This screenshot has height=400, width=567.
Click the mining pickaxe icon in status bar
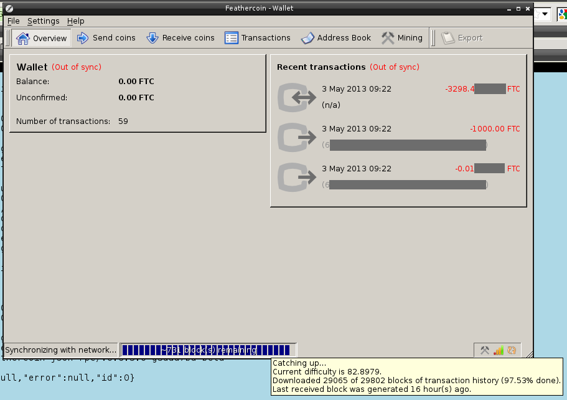[x=485, y=350]
